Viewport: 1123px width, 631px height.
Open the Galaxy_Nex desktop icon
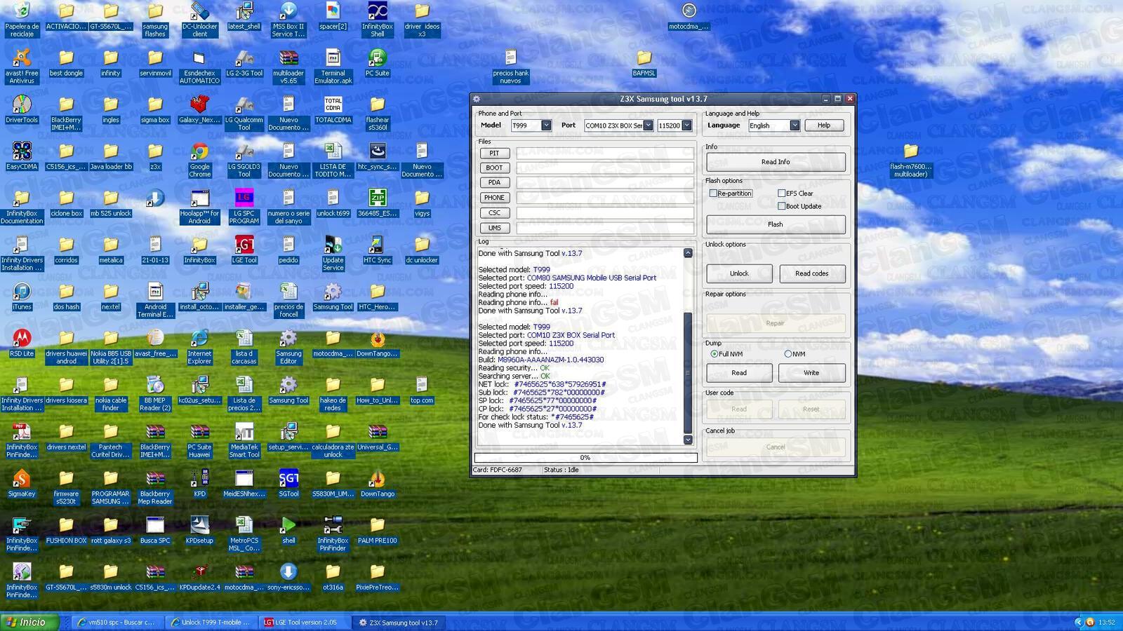click(199, 109)
